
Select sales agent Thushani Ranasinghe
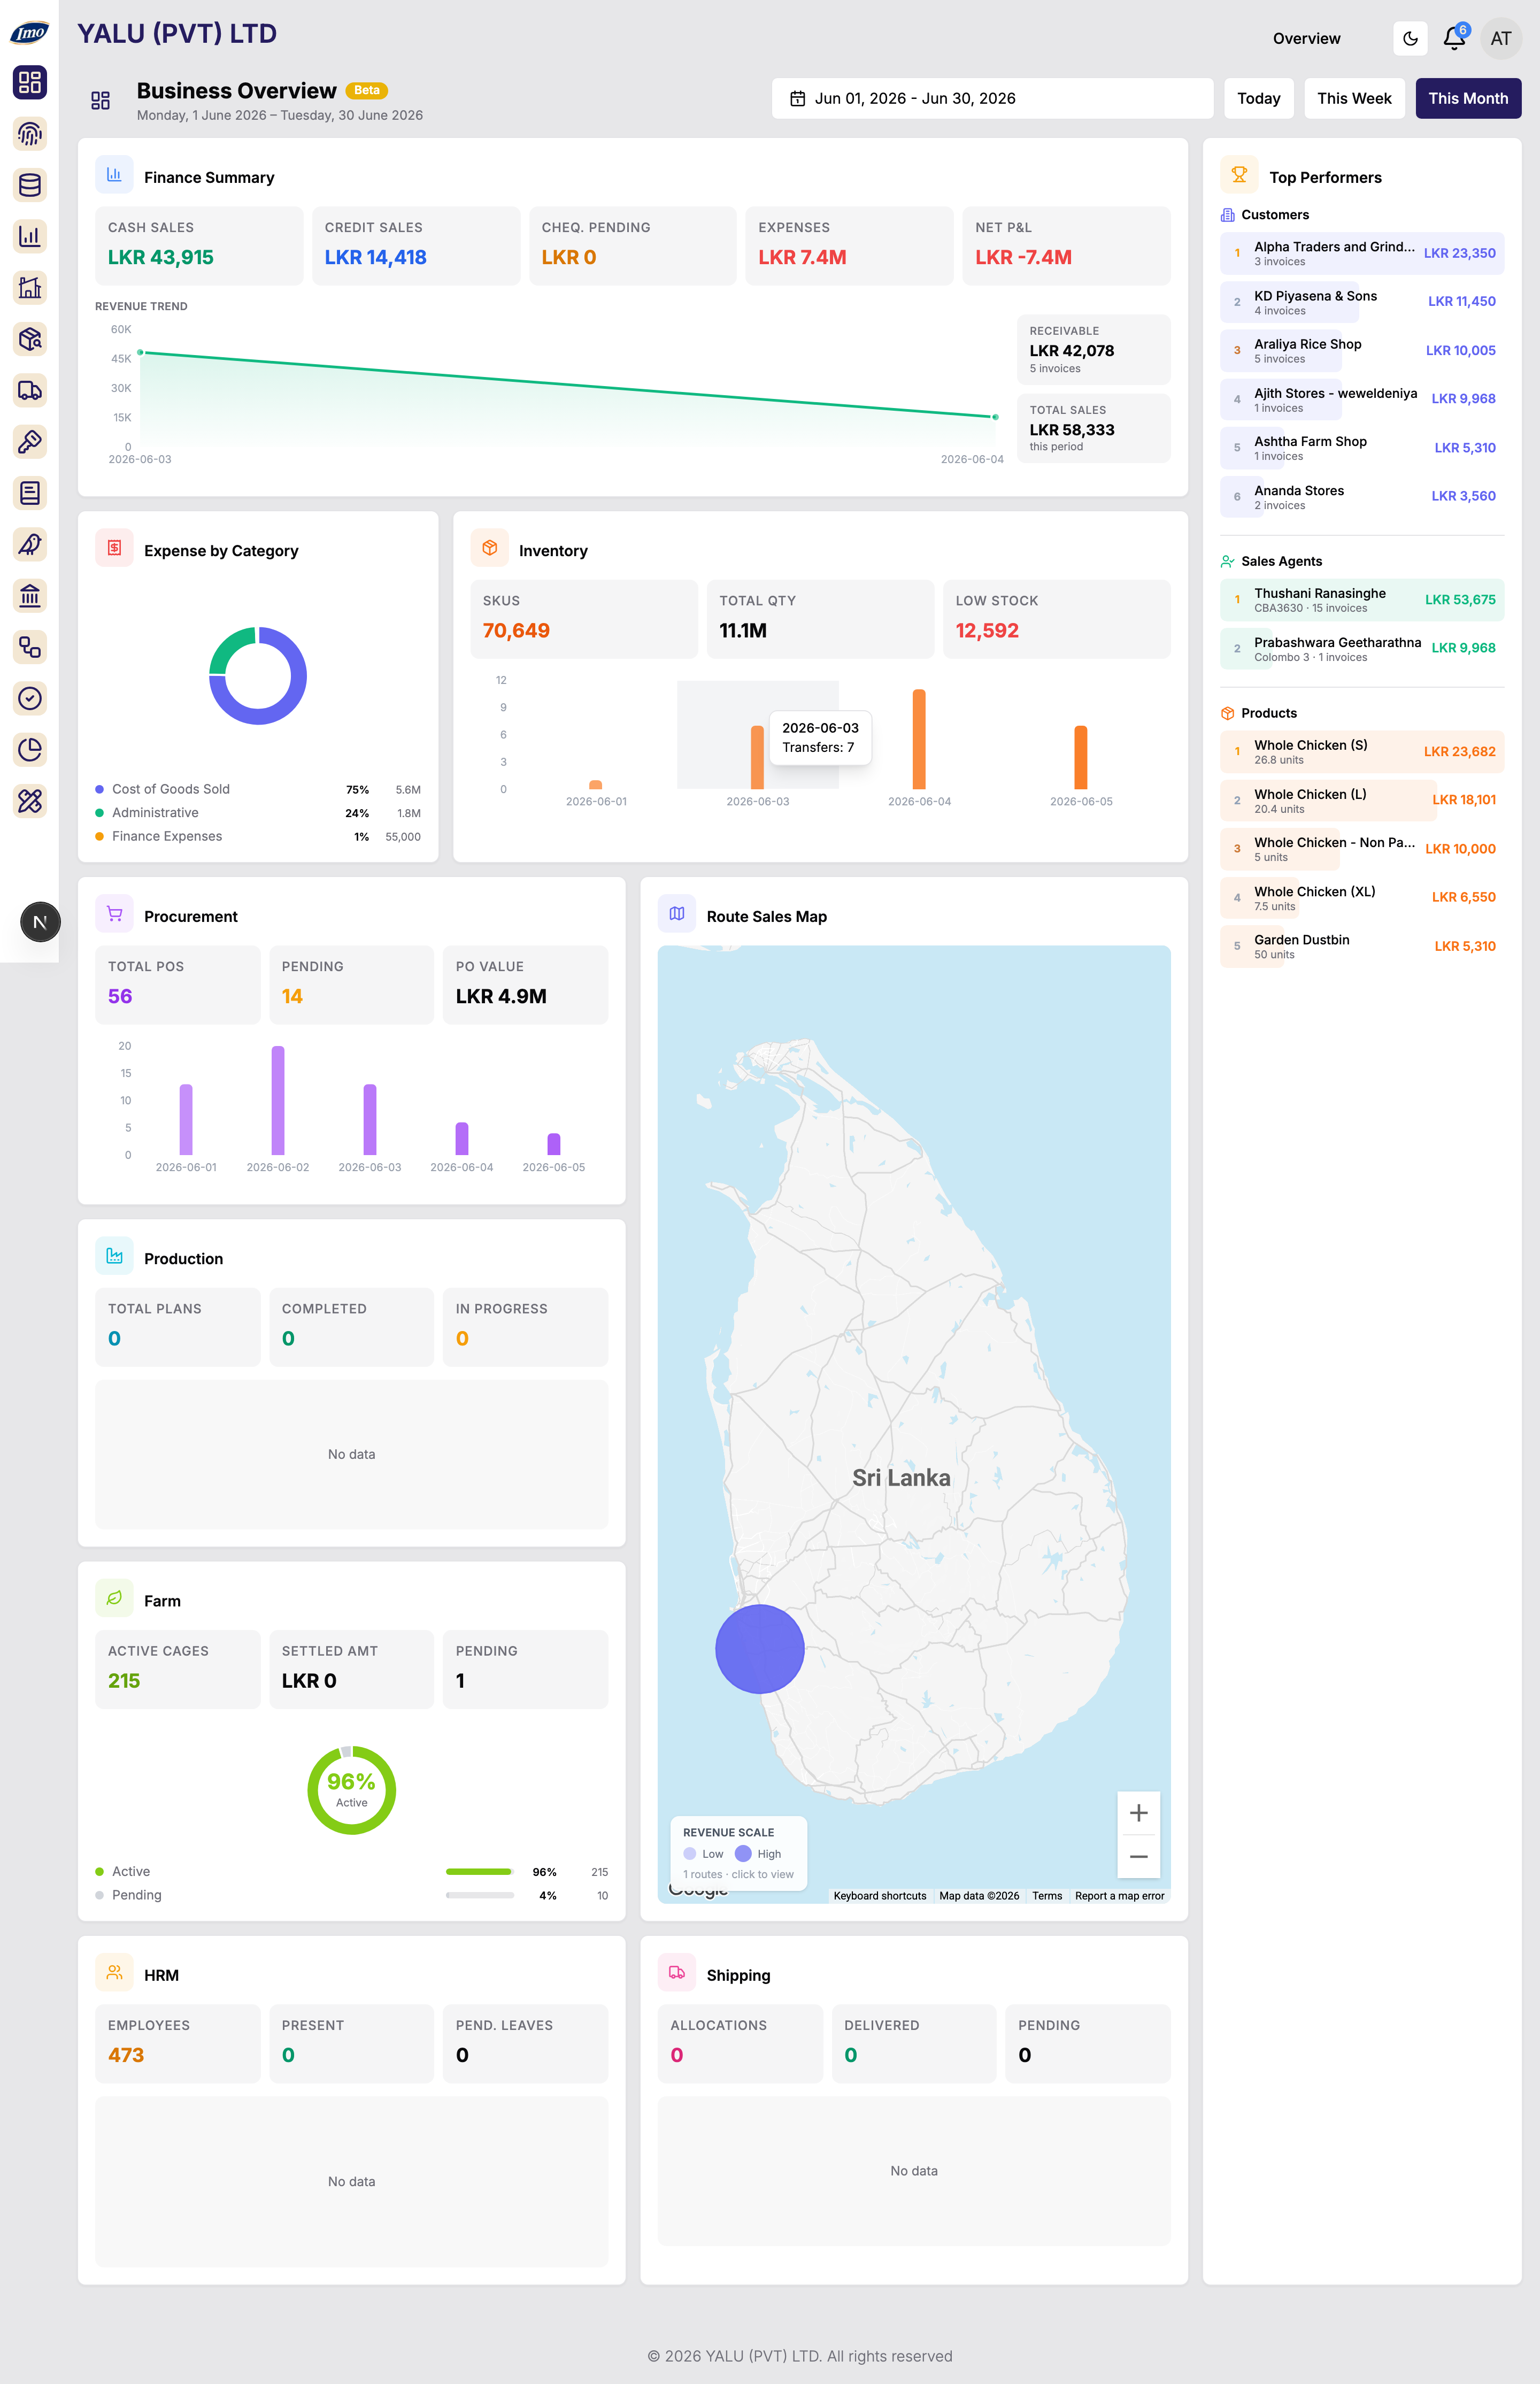(x=1361, y=599)
